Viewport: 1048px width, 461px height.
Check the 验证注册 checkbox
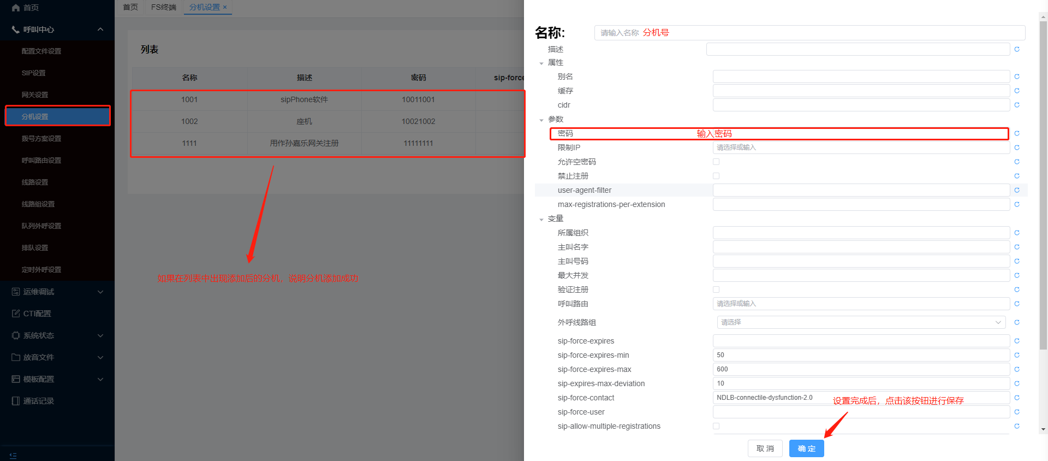(x=716, y=289)
